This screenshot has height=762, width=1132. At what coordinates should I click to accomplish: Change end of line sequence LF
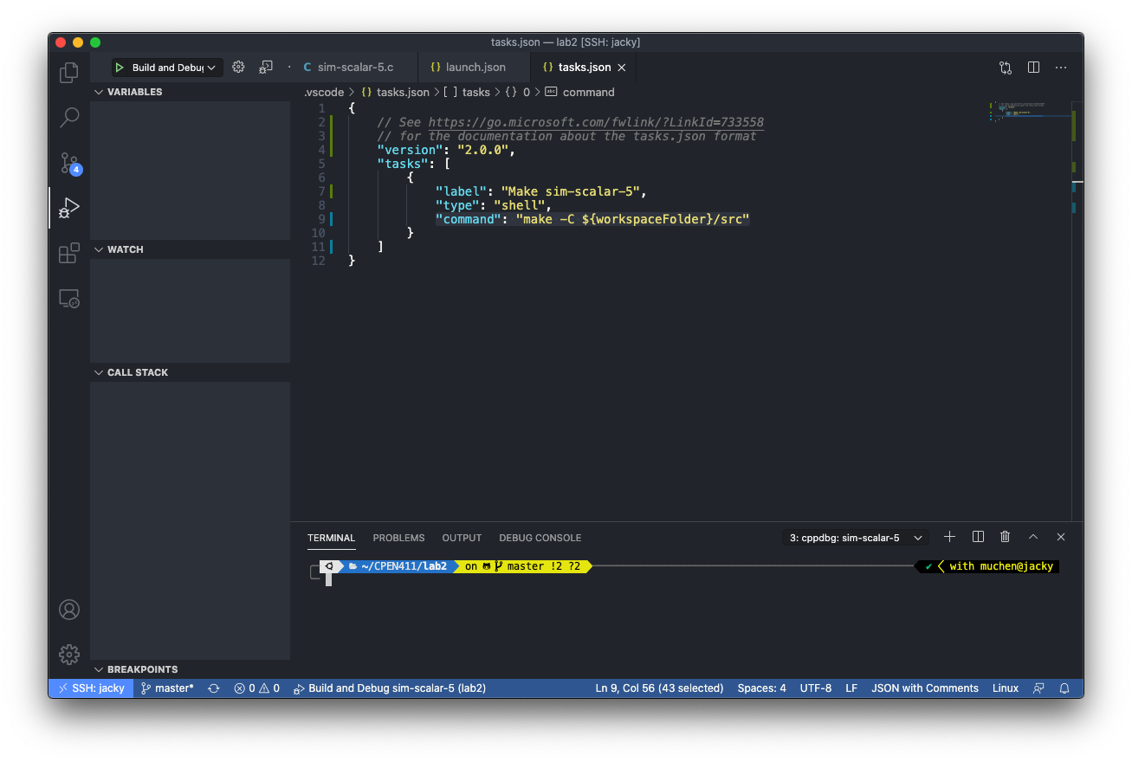(x=851, y=688)
